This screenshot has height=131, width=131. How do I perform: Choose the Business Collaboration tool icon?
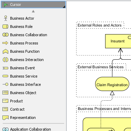point(6,35)
